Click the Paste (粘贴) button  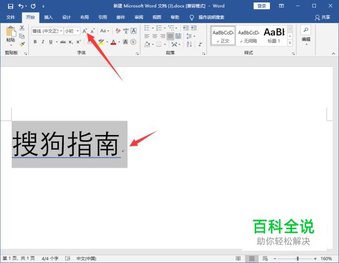(x=11, y=34)
